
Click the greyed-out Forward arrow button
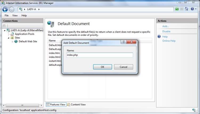(x=12, y=10)
